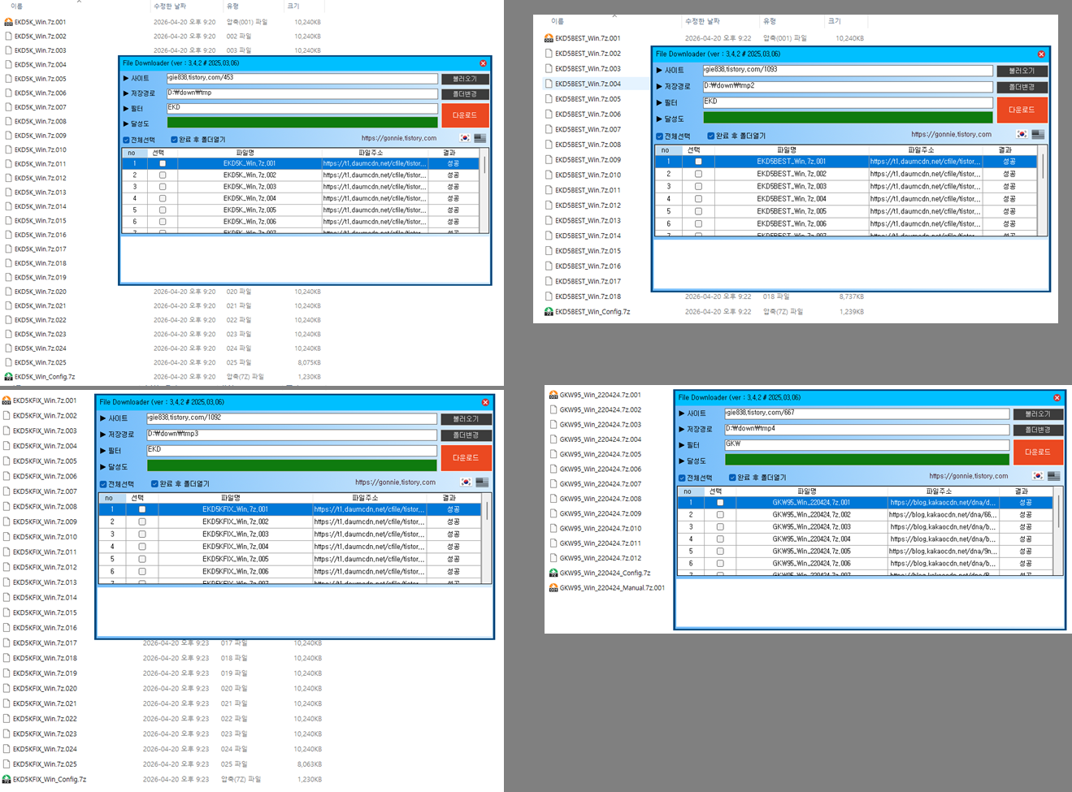This screenshot has height=792, width=1072.
Task: Click the file icon of EKD5K_Win.7z.012
Action: 8,178
